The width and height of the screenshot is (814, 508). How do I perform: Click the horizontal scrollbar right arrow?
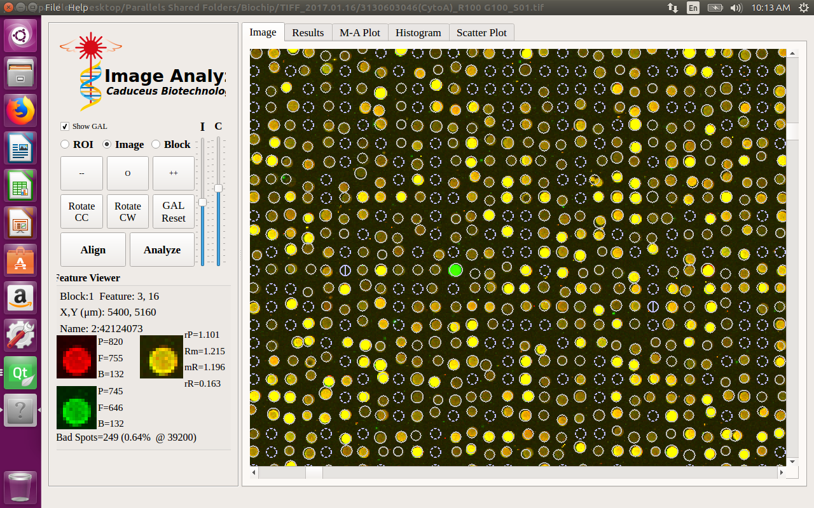[x=781, y=473]
